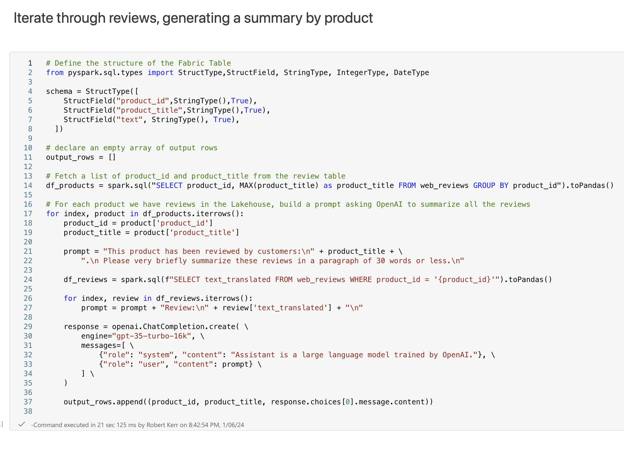Click the system role message line
624x449 pixels.
(x=297, y=355)
